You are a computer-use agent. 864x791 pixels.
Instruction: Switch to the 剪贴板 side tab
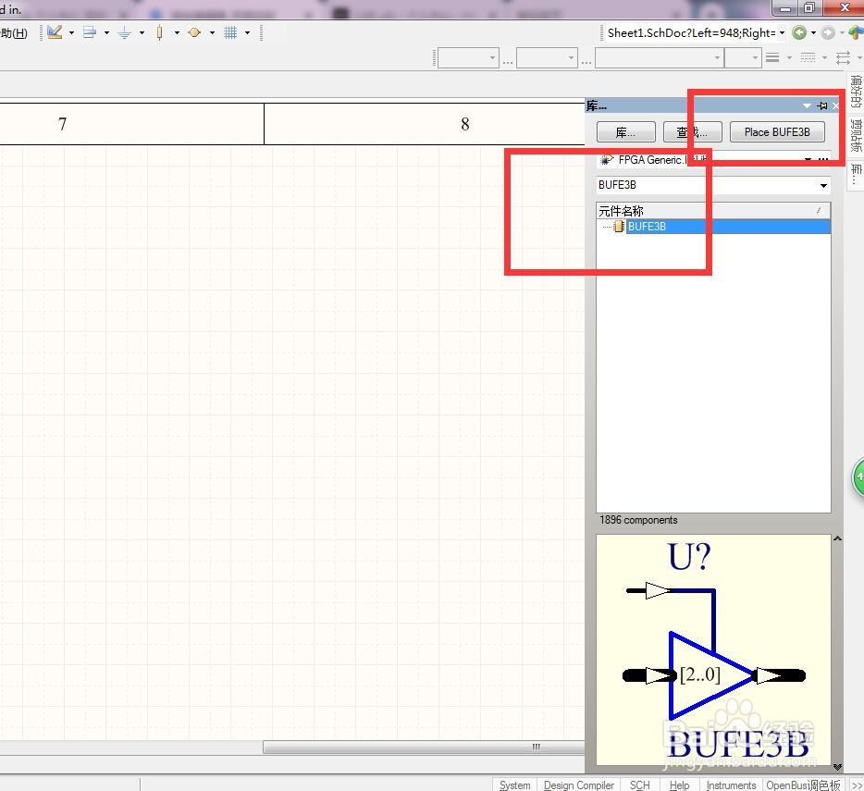(856, 135)
